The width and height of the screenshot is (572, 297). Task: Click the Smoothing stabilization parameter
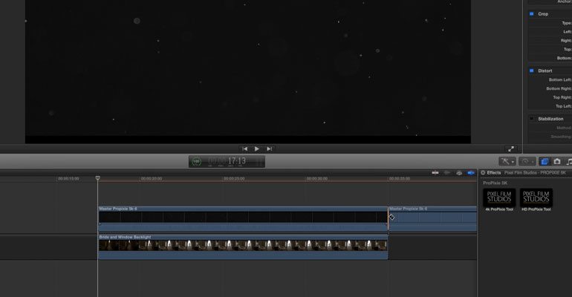point(561,137)
